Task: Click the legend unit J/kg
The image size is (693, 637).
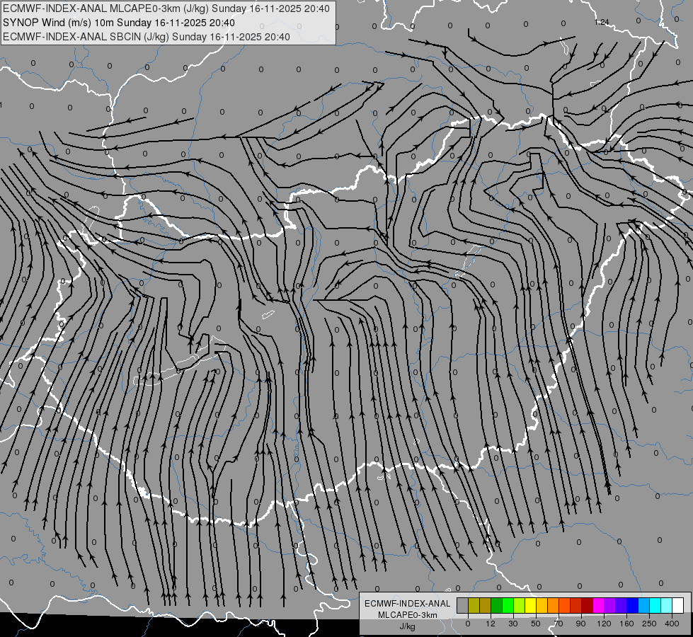Action: [x=408, y=626]
